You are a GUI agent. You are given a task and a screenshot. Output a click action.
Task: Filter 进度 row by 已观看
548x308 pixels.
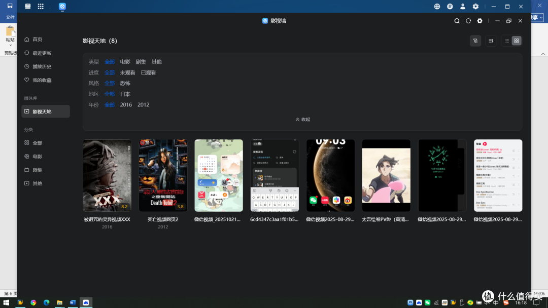(x=148, y=72)
